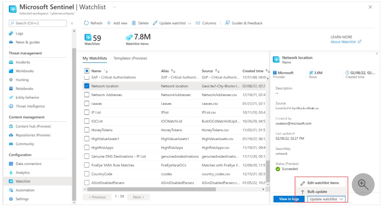Image resolution: width=381 pixels, height=208 pixels.
Task: Select Genuine DNS Destinations - IP List row
Action: click(175, 156)
